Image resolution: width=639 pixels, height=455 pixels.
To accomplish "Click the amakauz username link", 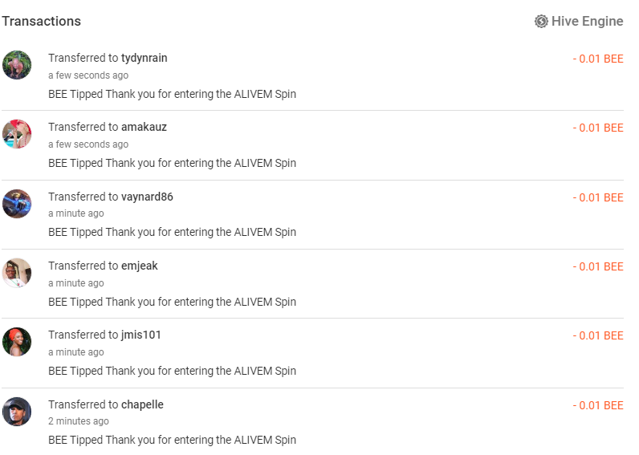I will [x=144, y=127].
